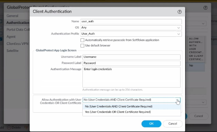Click the Username Label field

tap(132, 57)
